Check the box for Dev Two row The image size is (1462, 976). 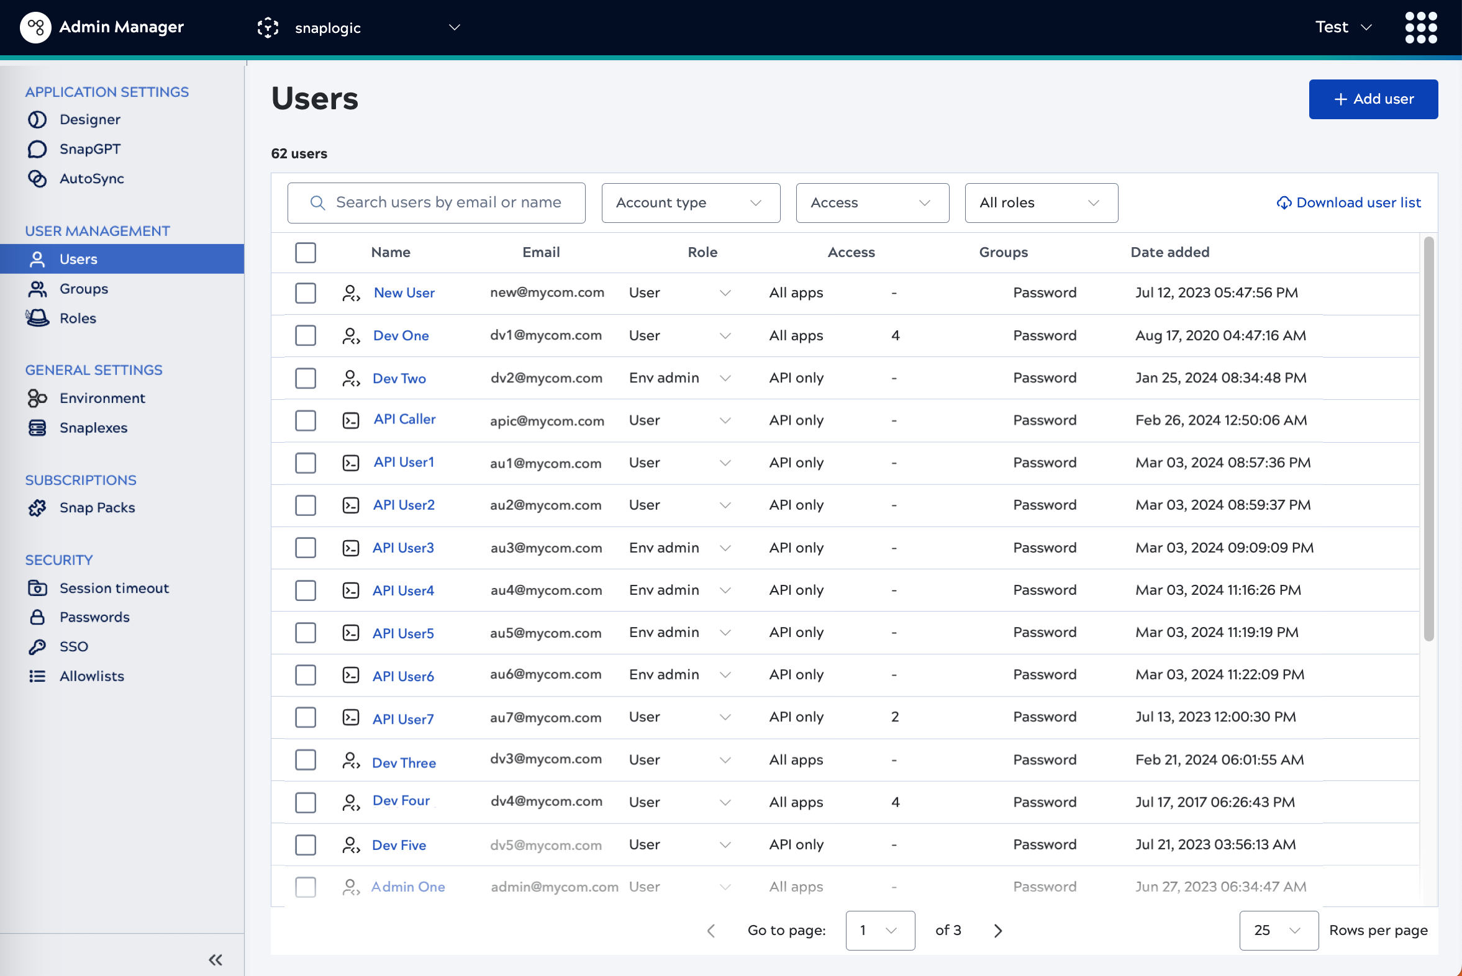pos(305,379)
